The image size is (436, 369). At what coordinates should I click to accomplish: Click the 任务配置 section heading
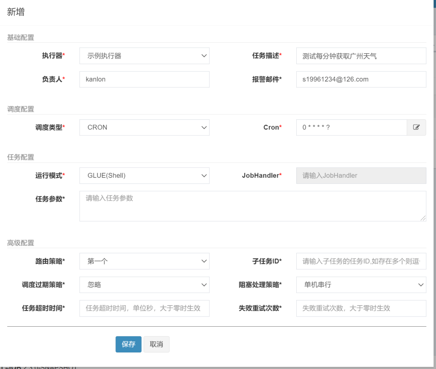[21, 157]
